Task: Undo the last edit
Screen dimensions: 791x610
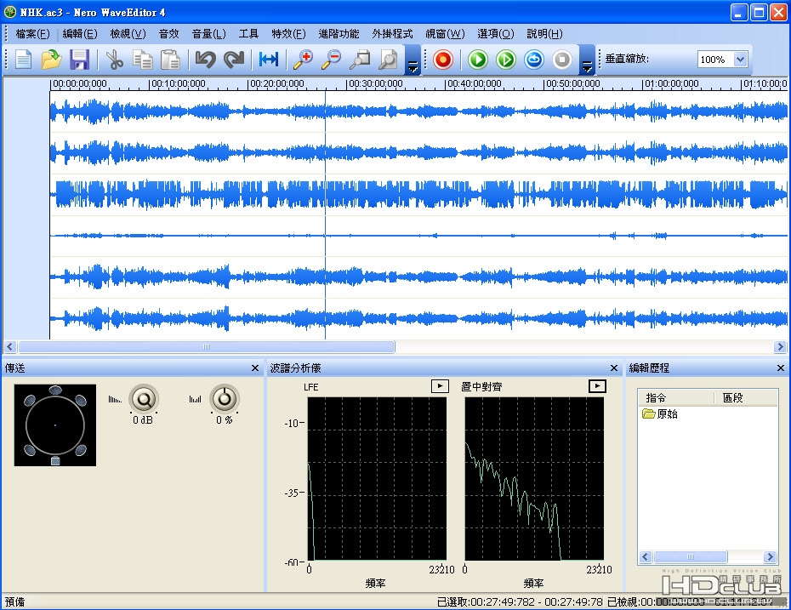Action: [205, 60]
